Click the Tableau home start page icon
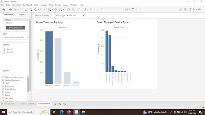 tap(4, 9)
